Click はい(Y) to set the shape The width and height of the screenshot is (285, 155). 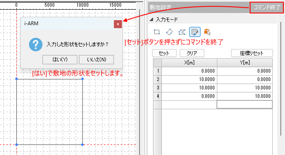click(x=60, y=60)
